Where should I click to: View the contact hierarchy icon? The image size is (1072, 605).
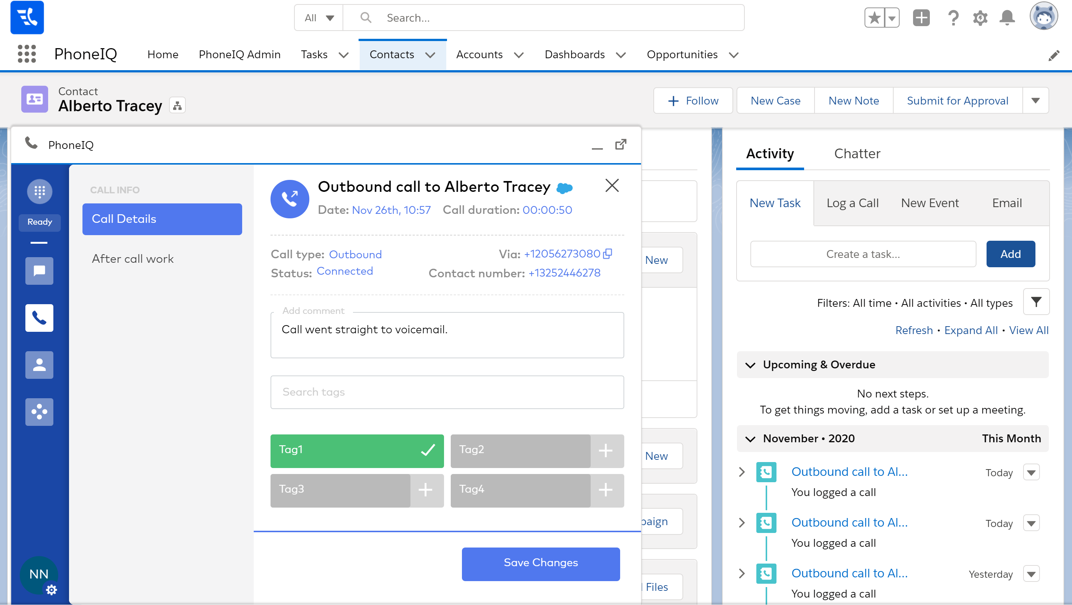[x=177, y=106]
